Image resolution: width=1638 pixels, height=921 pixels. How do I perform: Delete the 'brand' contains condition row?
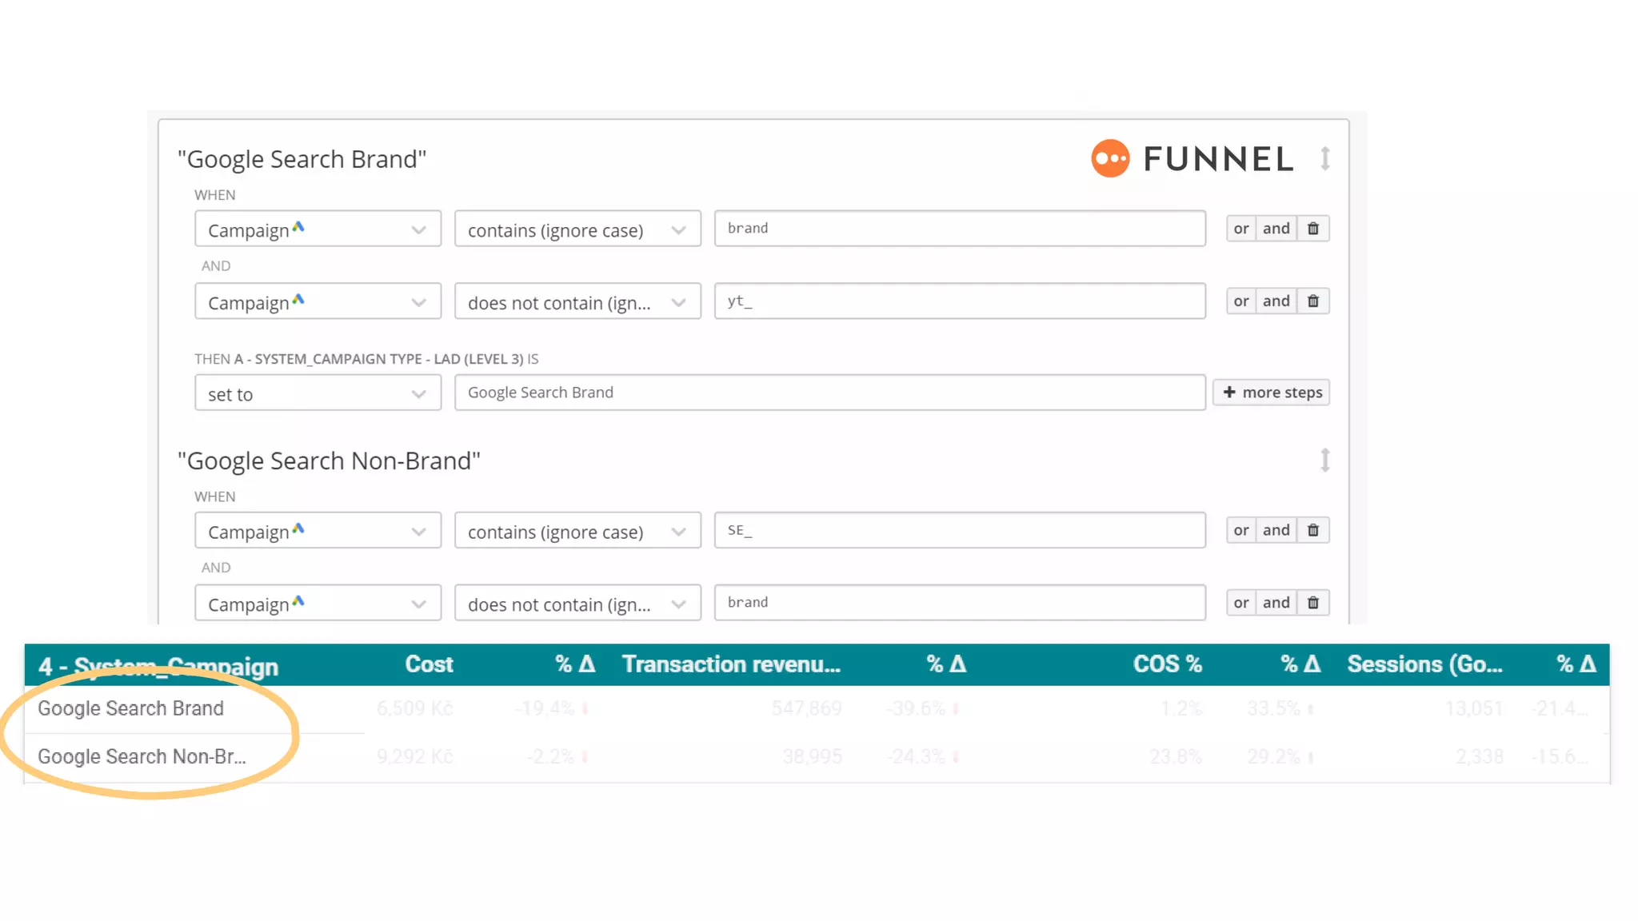[1312, 229]
